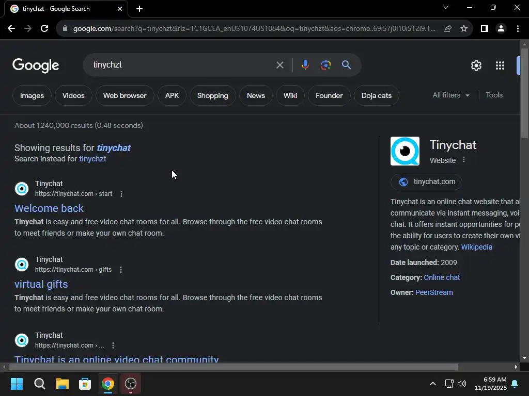The image size is (529, 396).
Task: Switch to Shopping results
Action: (x=212, y=95)
